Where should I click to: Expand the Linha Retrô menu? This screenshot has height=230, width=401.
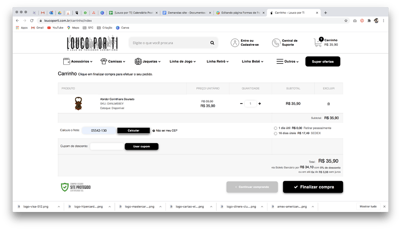(x=217, y=61)
